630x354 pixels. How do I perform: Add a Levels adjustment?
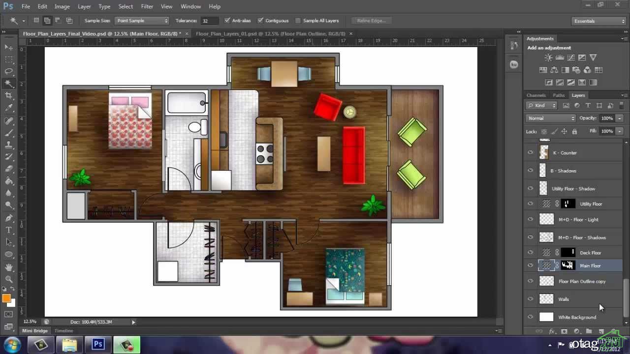560,58
